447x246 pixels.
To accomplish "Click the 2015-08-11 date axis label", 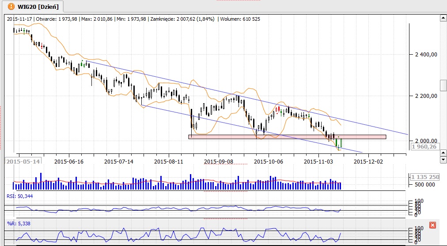I will point(169,161).
